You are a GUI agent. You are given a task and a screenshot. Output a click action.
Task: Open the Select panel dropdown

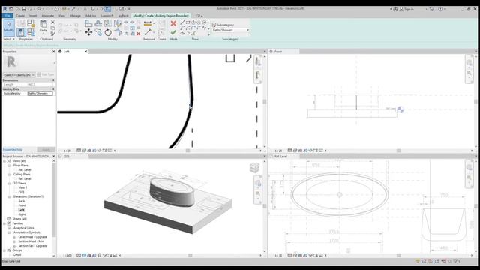point(9,39)
